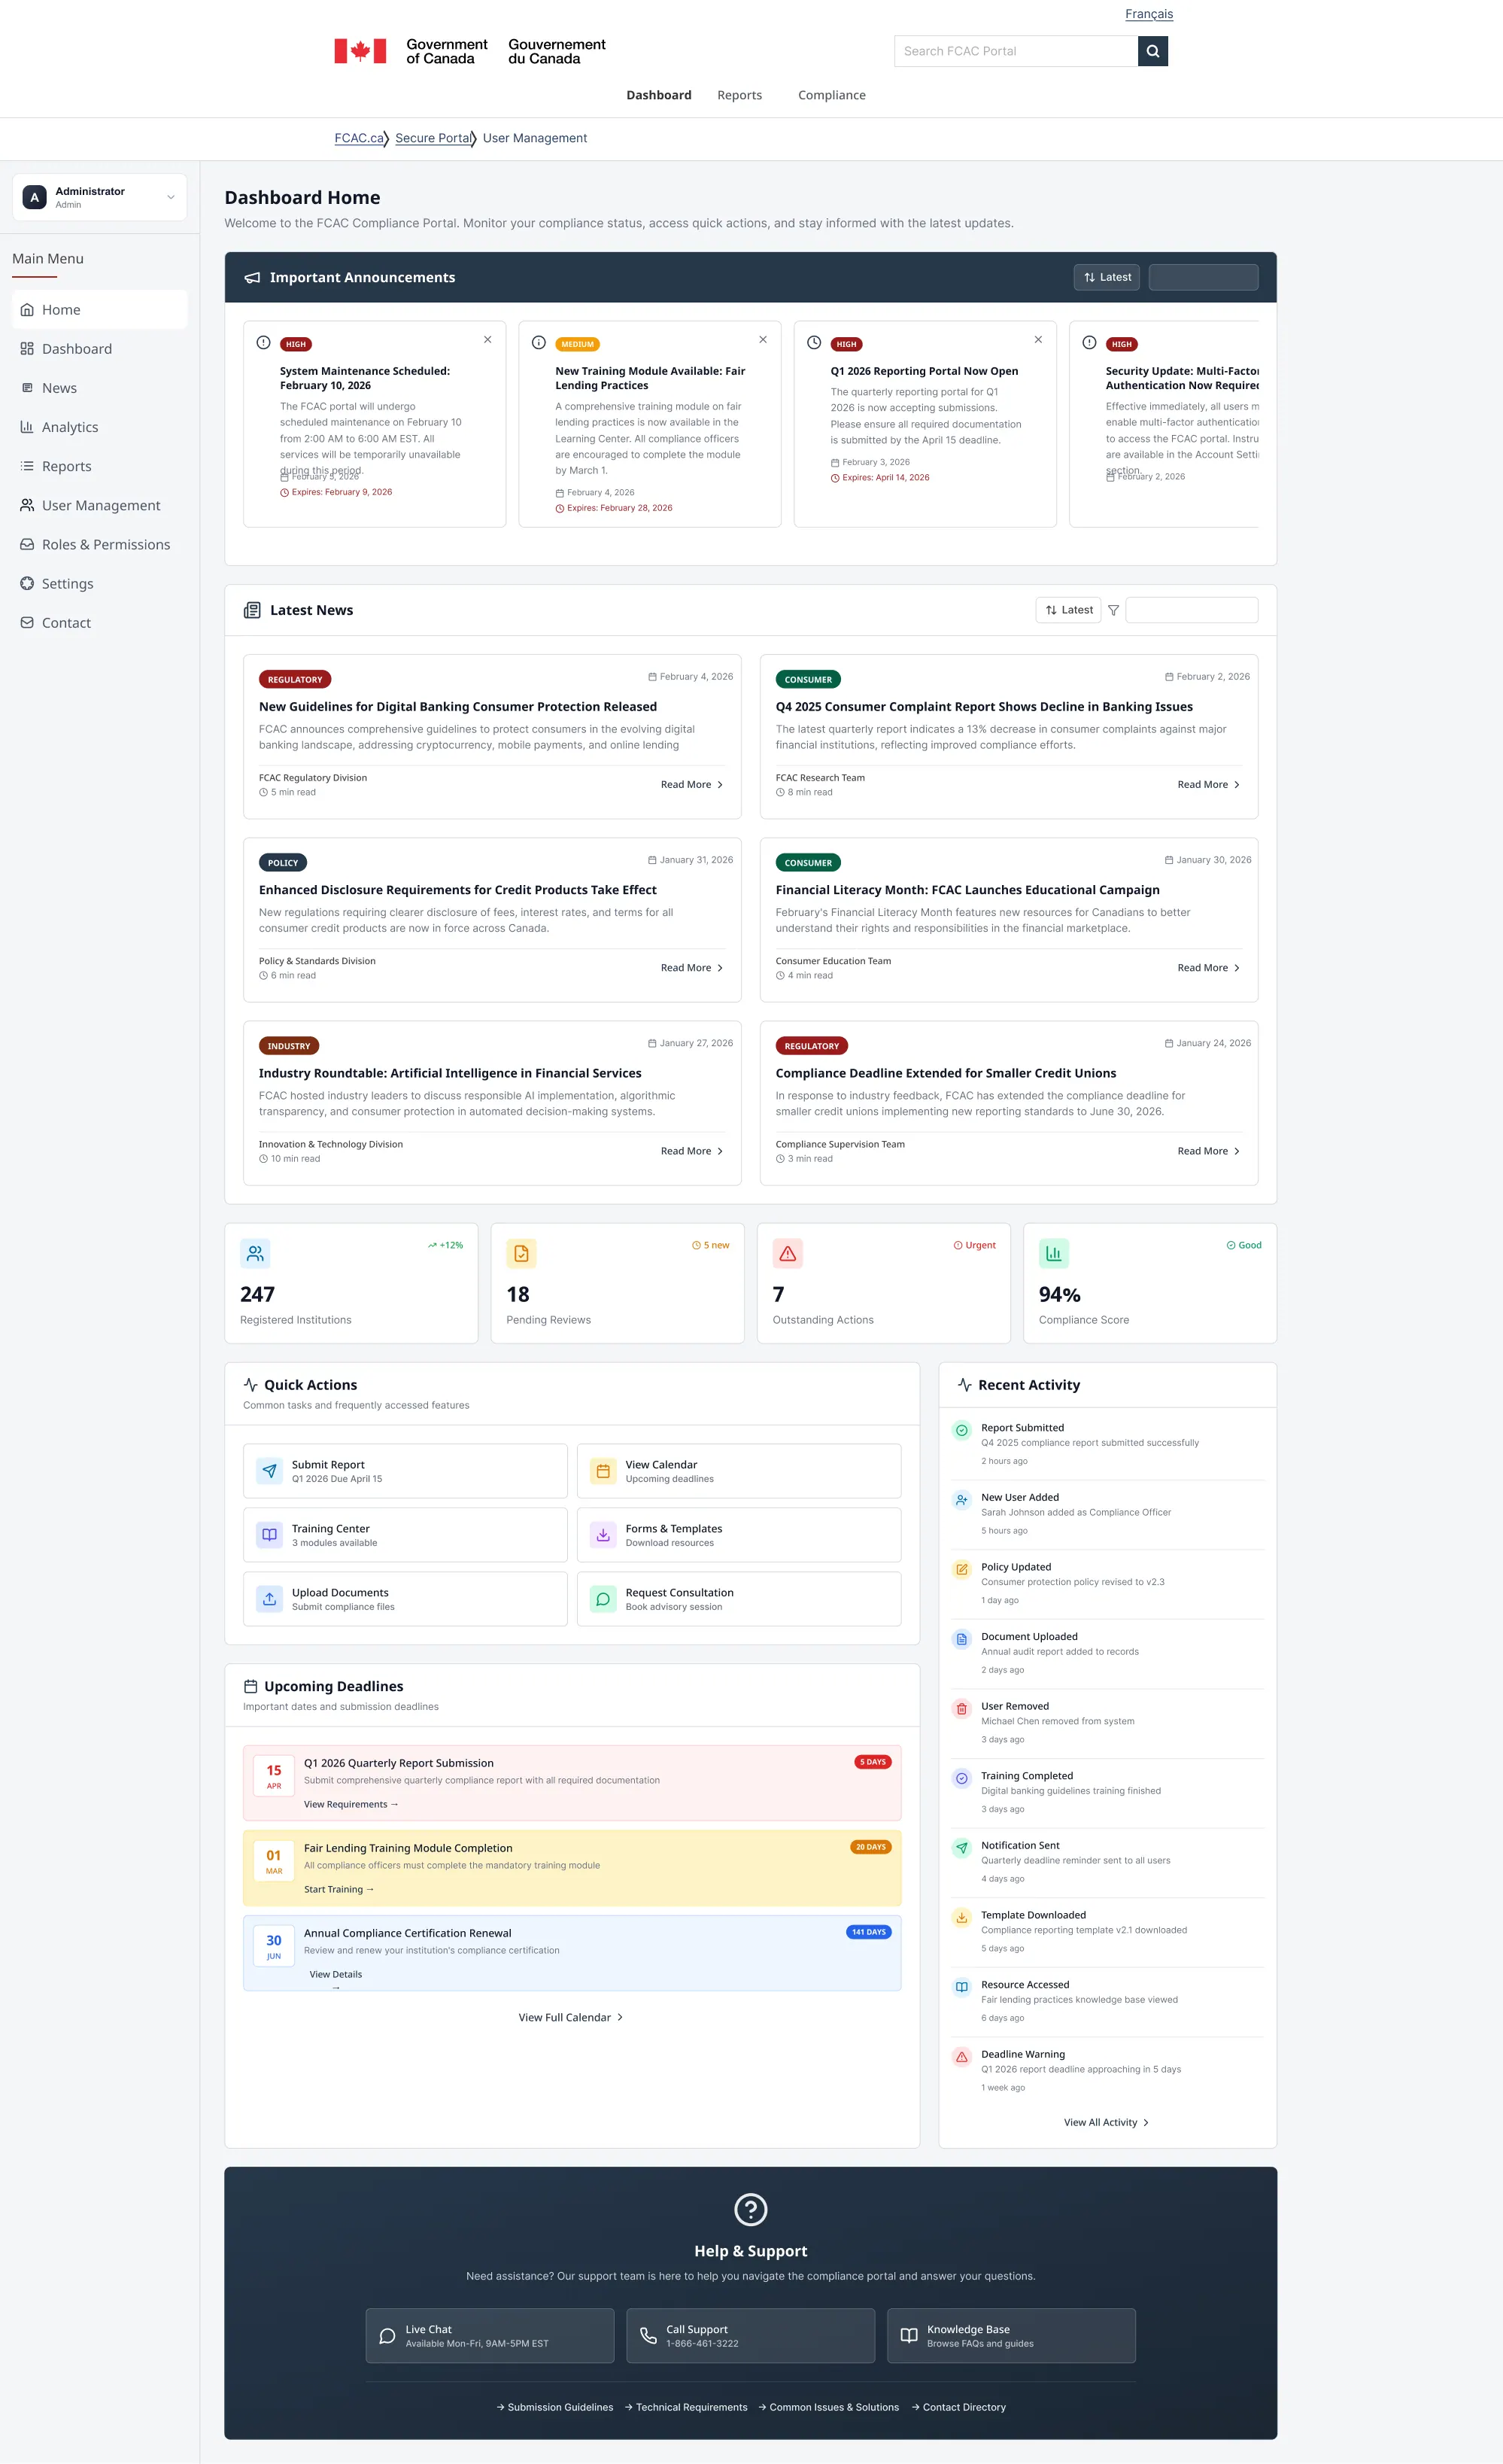Open the Knowledge Base support card
Screen dimensions: 1503x2464
pos(1011,2335)
